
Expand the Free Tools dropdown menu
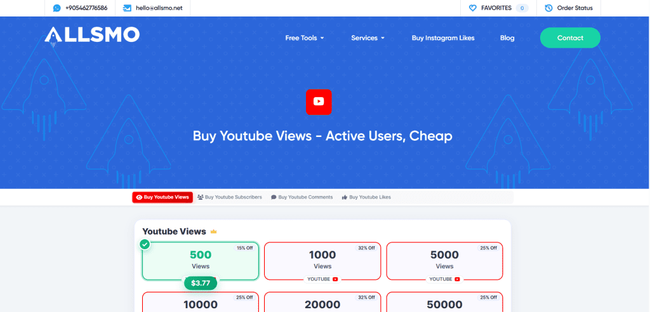[x=305, y=37]
